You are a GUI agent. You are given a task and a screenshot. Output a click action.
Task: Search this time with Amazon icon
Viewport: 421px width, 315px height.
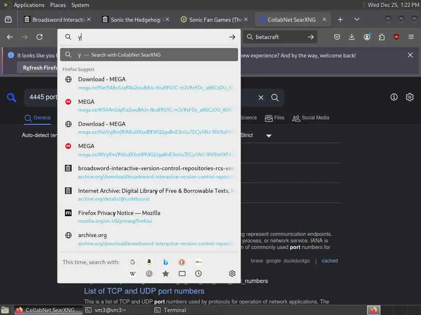pos(149,262)
